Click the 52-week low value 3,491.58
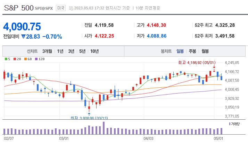Screen dimensions: 248x144 point(225,36)
